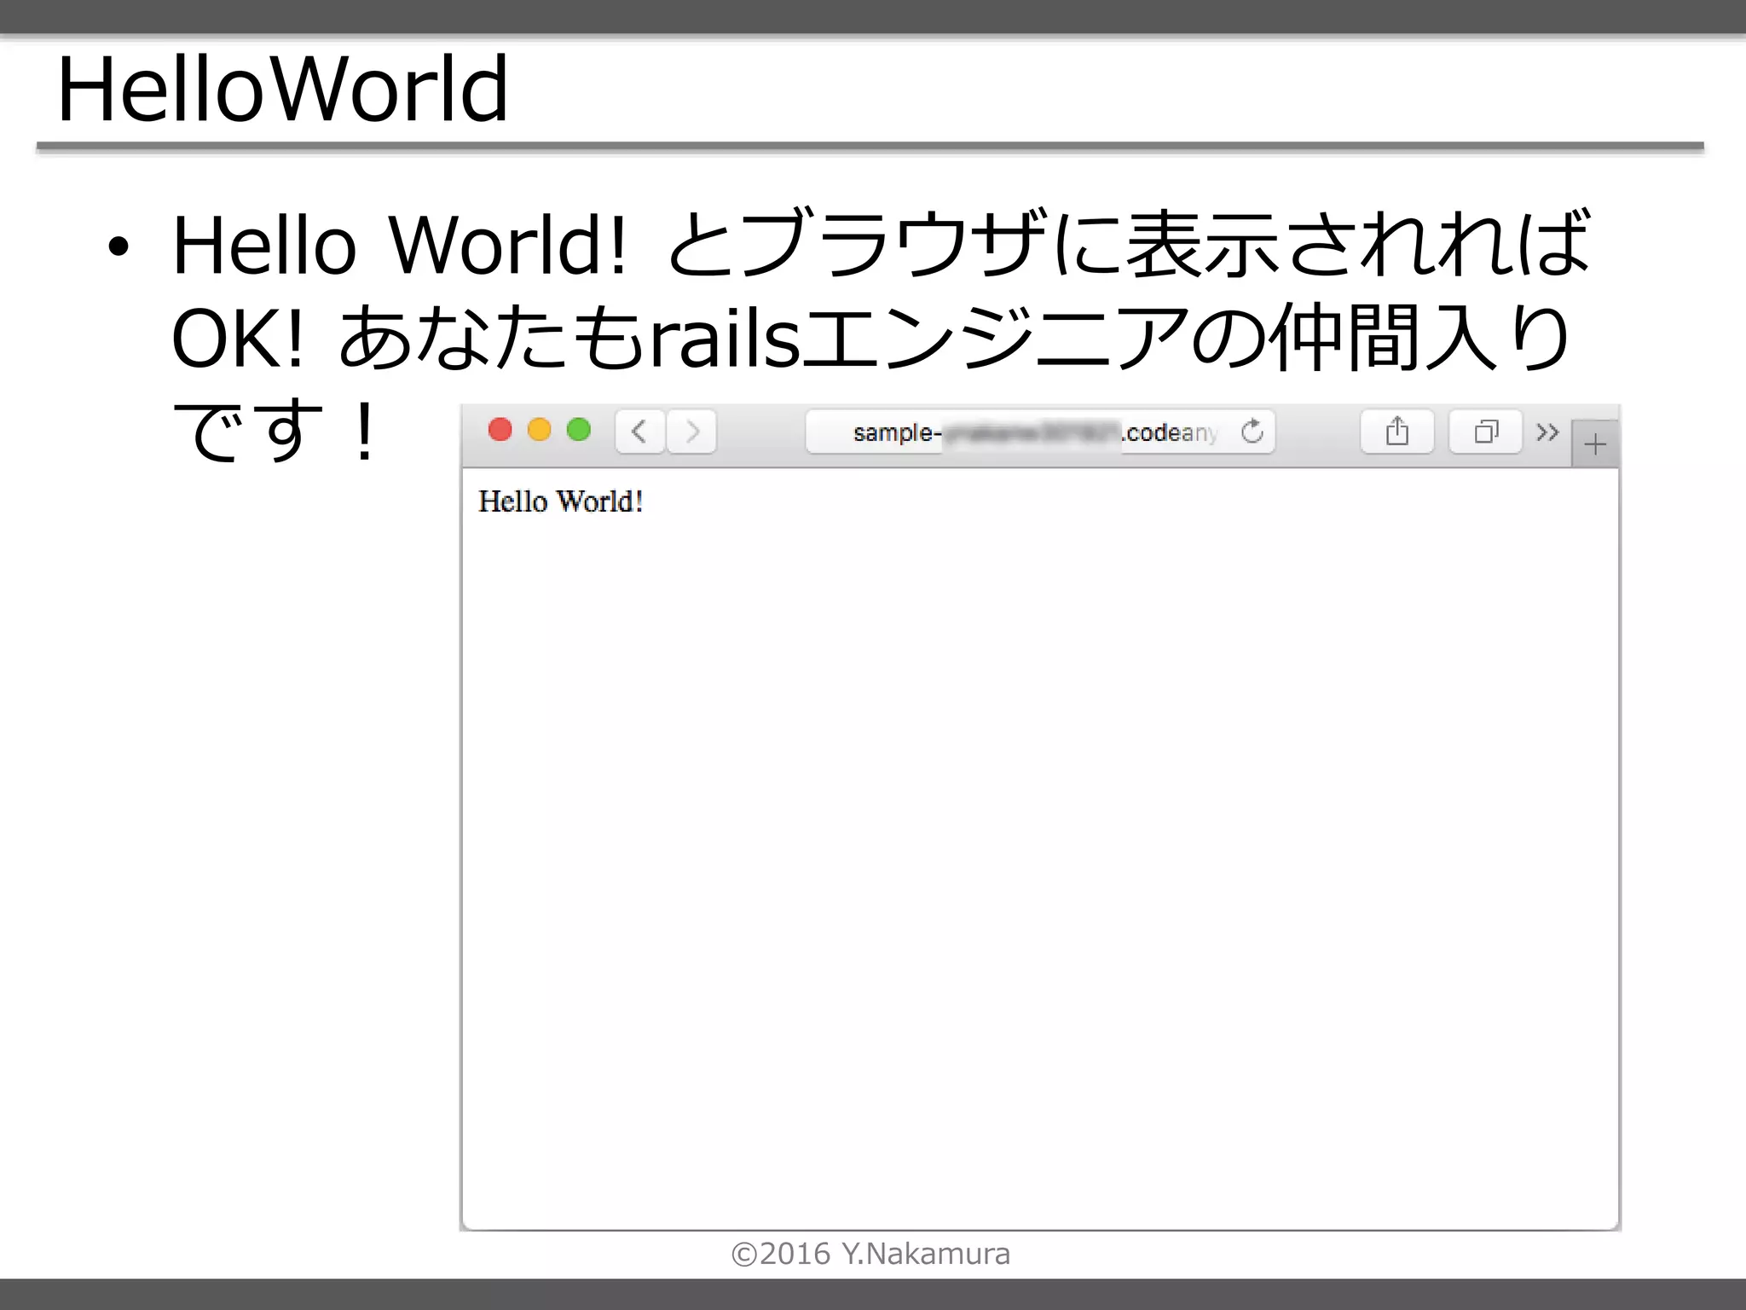Click the 'HelloWorld' slide title
The image size is (1746, 1310).
pyautogui.click(x=282, y=89)
